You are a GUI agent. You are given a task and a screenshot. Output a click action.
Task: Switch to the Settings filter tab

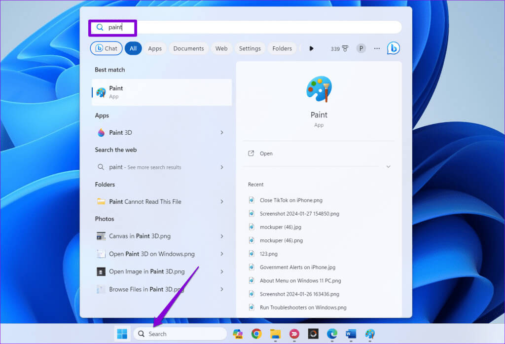click(250, 48)
